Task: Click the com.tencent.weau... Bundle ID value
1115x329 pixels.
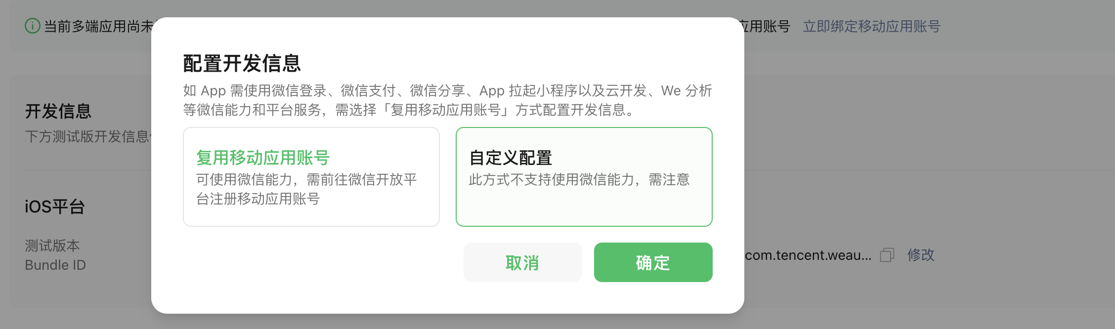Action: pyautogui.click(x=808, y=255)
